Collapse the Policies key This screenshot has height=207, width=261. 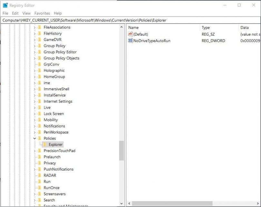pos(34,138)
